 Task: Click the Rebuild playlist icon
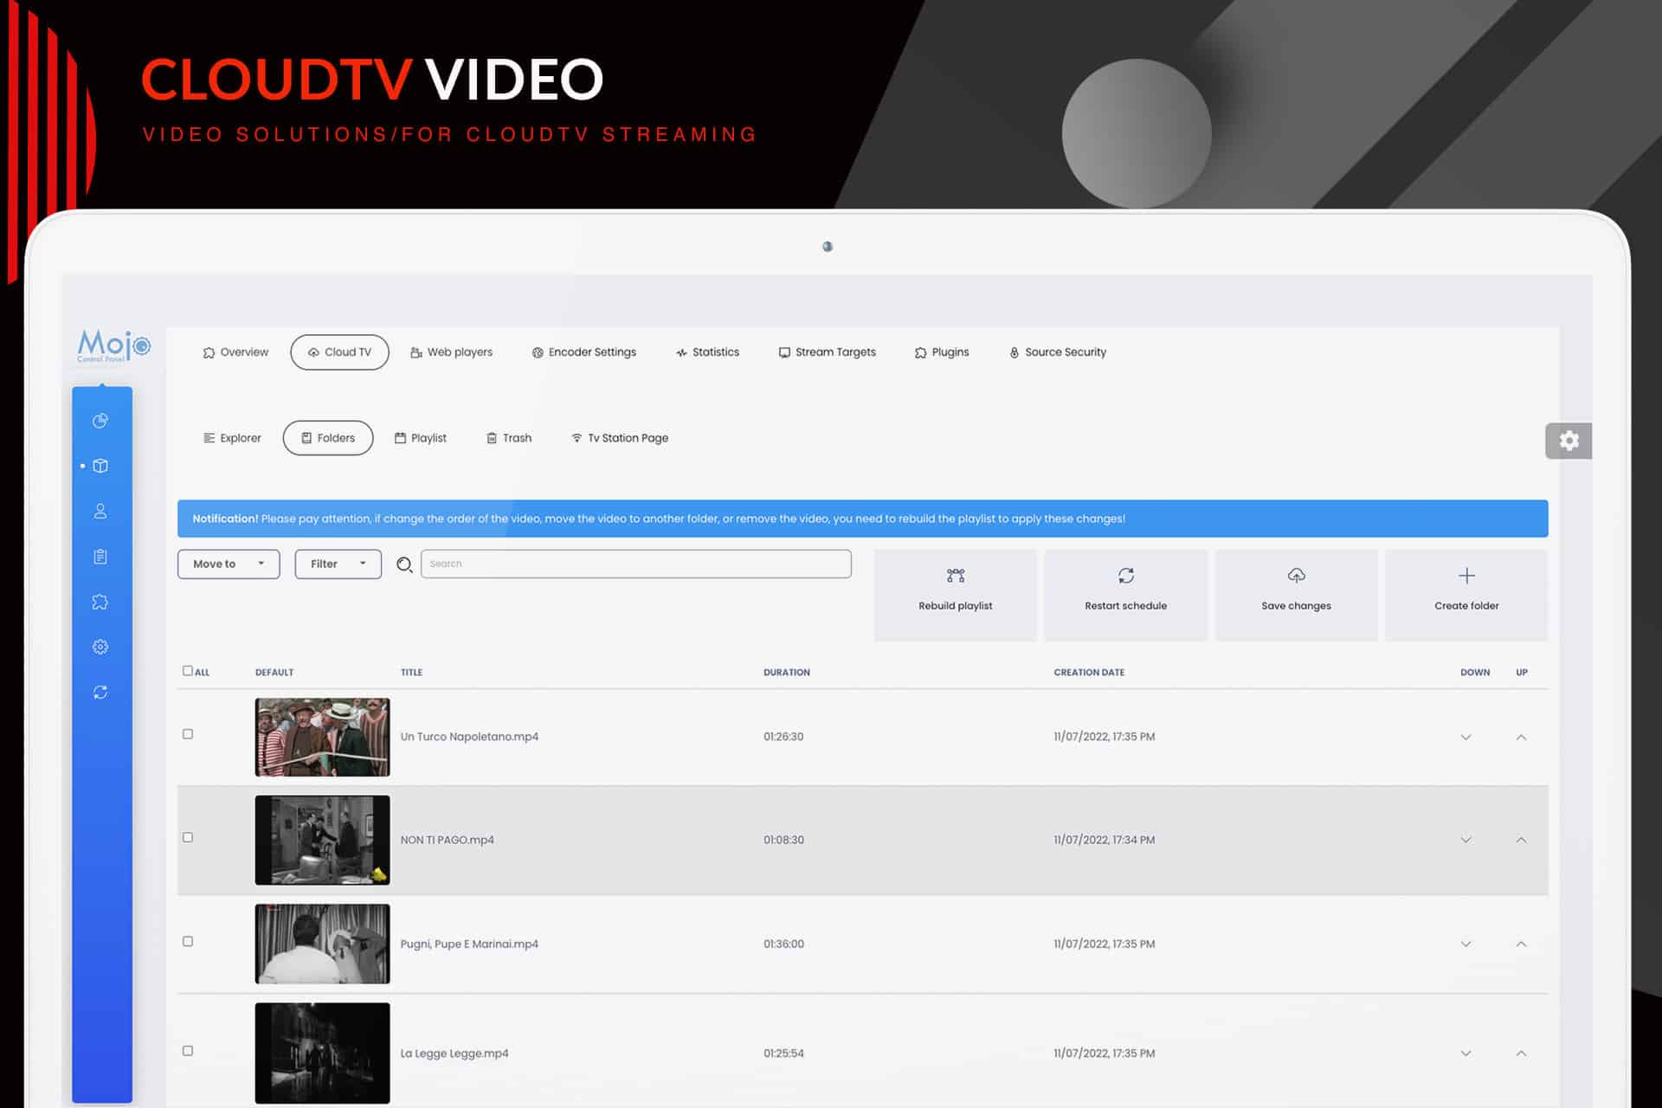tap(956, 576)
